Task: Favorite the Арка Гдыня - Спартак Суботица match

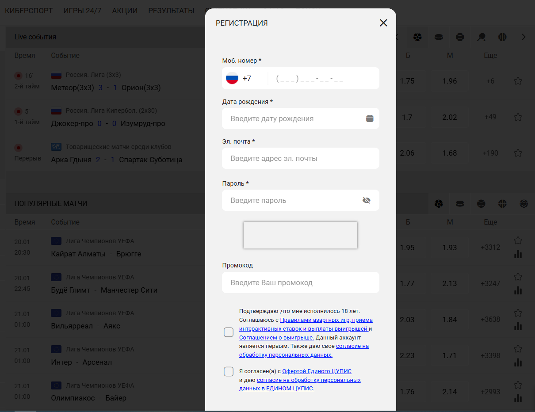Action: 518,153
